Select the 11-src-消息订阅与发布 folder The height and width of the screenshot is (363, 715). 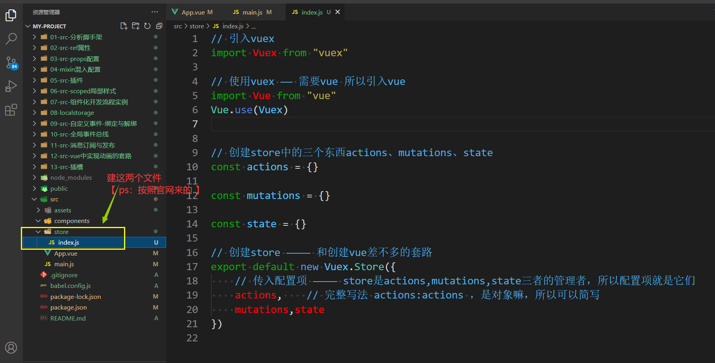tap(94, 145)
